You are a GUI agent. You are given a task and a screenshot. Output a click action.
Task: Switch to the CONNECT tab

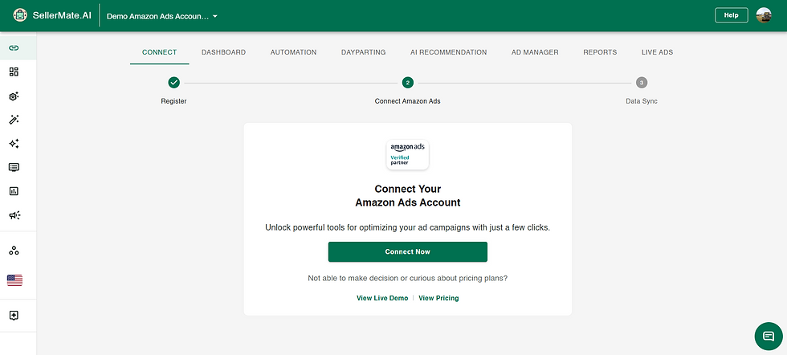click(x=160, y=52)
